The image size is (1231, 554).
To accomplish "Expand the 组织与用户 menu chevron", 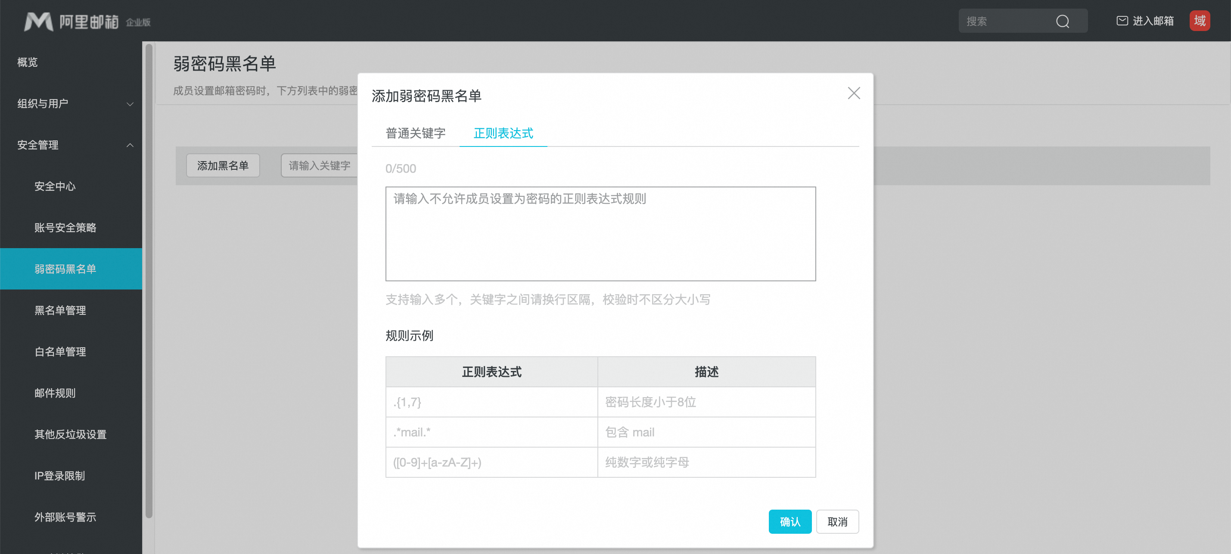I will click(x=130, y=104).
